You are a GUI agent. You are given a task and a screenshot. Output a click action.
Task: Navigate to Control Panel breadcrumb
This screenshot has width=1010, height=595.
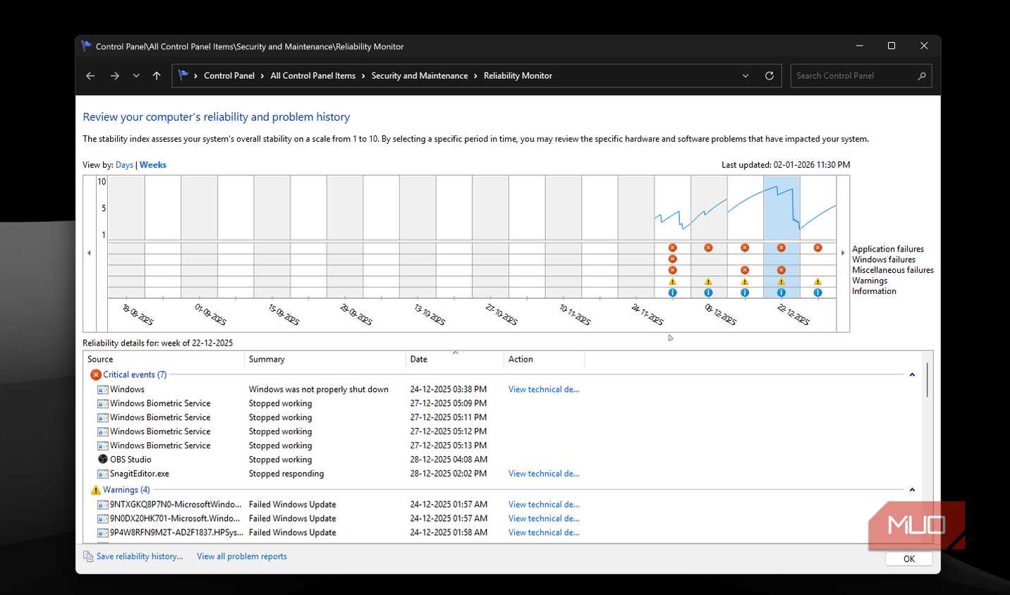[x=229, y=75]
